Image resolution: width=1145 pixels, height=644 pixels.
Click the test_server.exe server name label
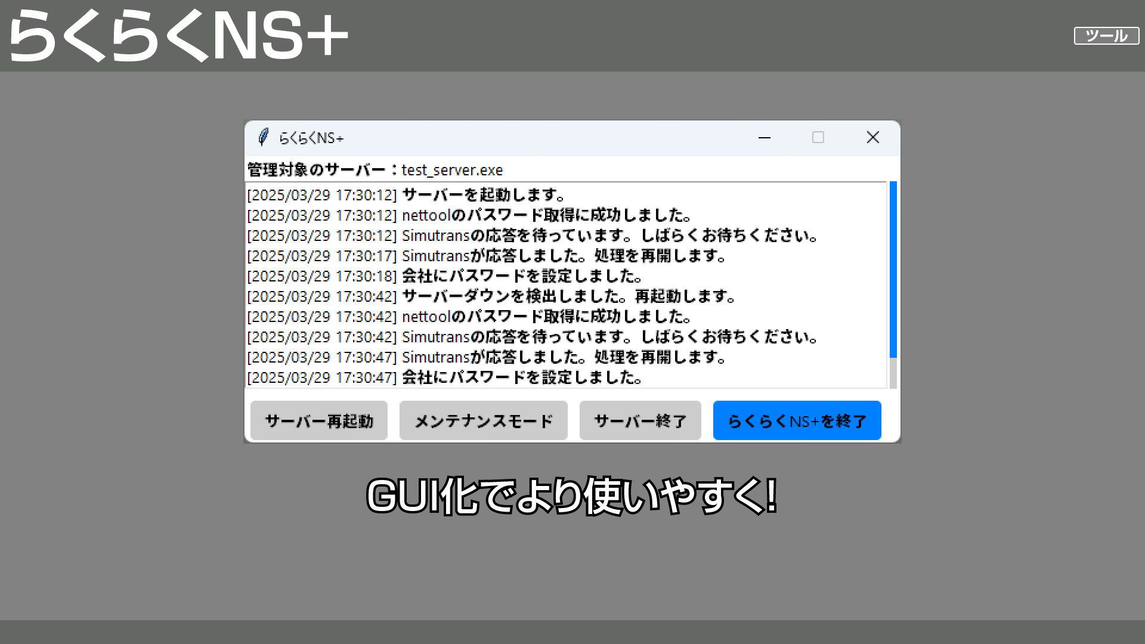click(x=452, y=170)
